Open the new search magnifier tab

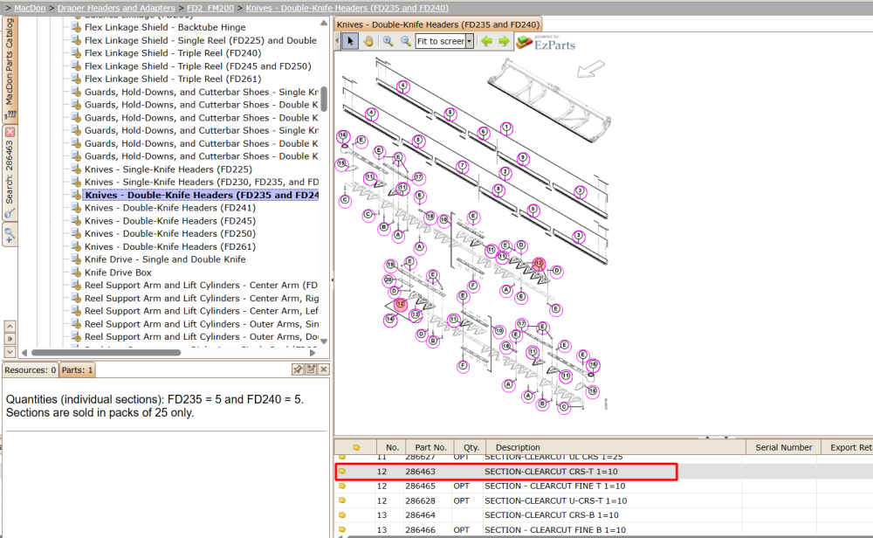[10, 235]
